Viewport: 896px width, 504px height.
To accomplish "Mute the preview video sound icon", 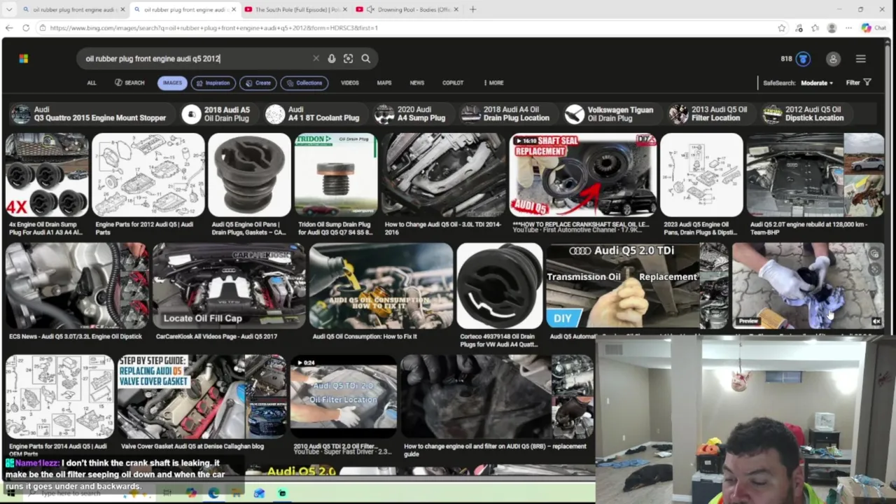I will point(876,321).
